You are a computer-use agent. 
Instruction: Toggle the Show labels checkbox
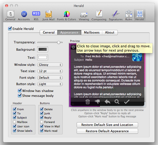point(14,131)
